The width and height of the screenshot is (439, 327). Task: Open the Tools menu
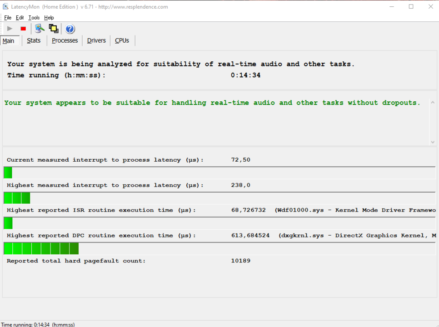[34, 18]
